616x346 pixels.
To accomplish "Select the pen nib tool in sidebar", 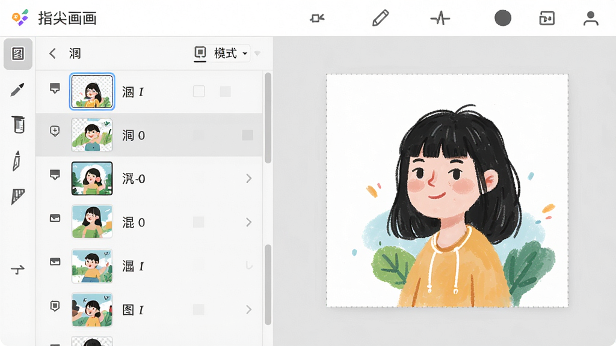I will click(x=16, y=161).
